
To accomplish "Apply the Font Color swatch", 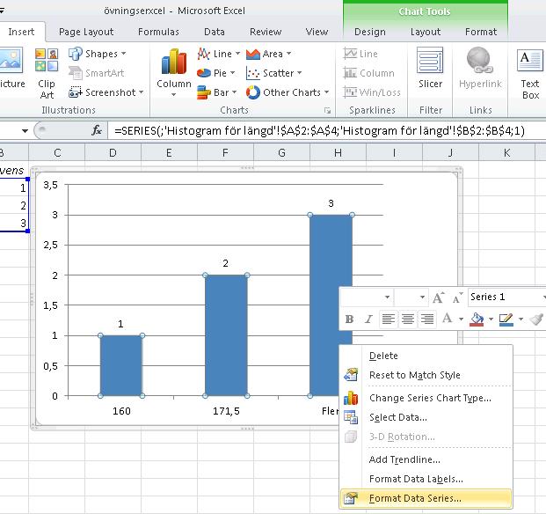I will tap(448, 319).
